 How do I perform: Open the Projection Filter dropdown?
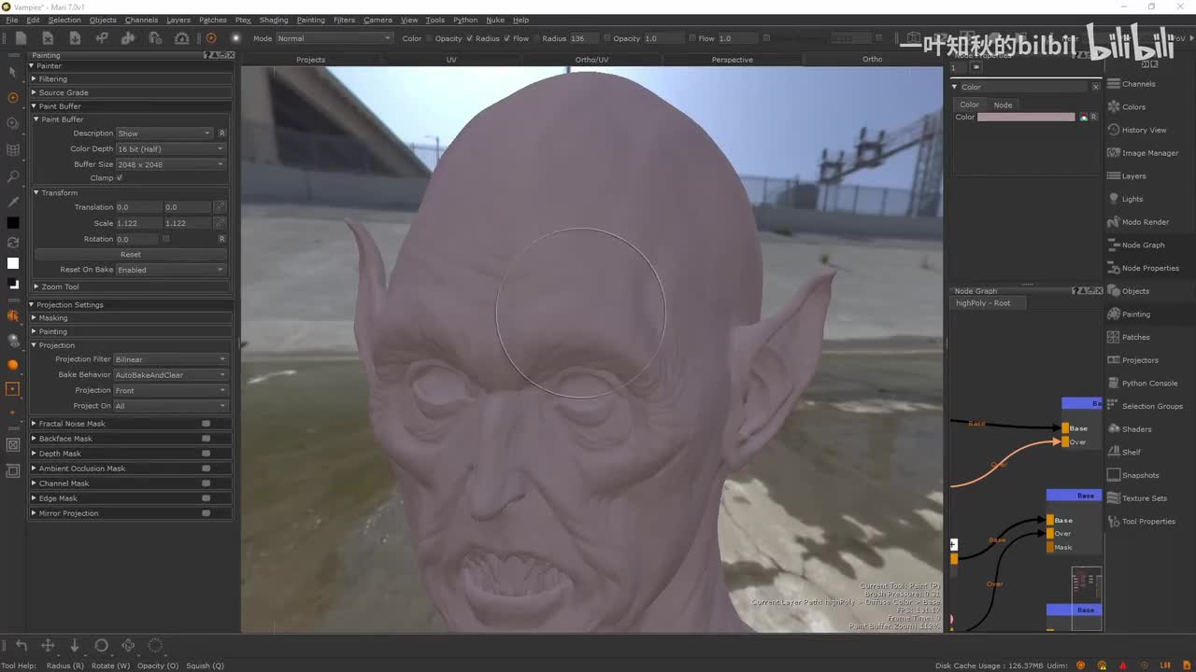coord(171,359)
